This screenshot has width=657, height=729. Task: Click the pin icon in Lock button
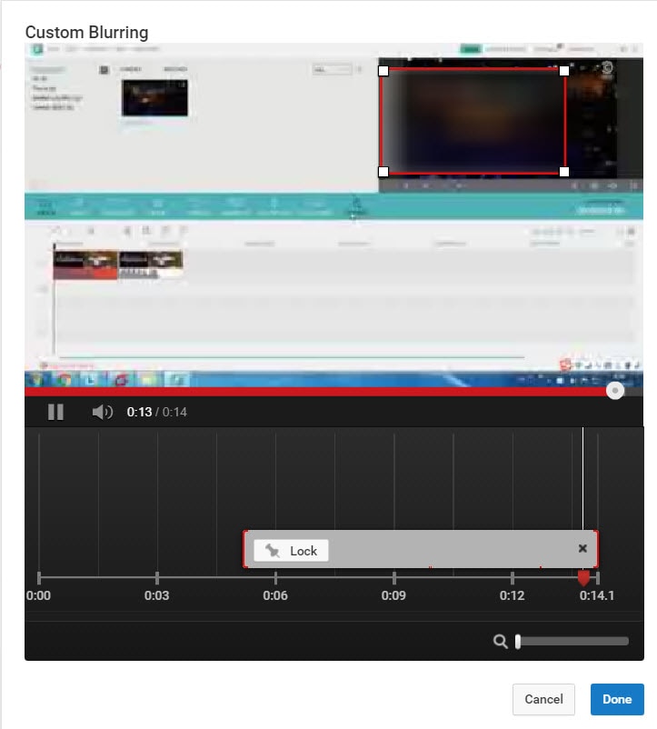point(273,551)
